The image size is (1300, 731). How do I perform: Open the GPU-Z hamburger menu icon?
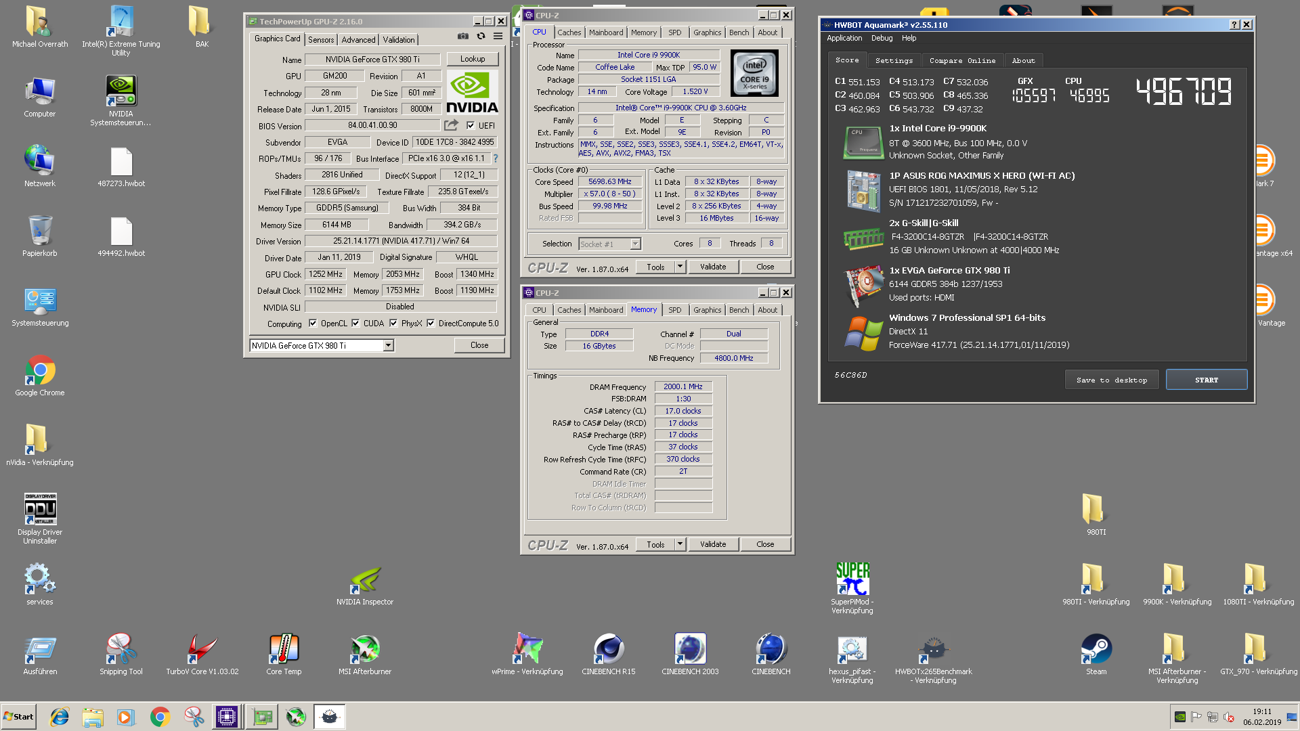(498, 37)
